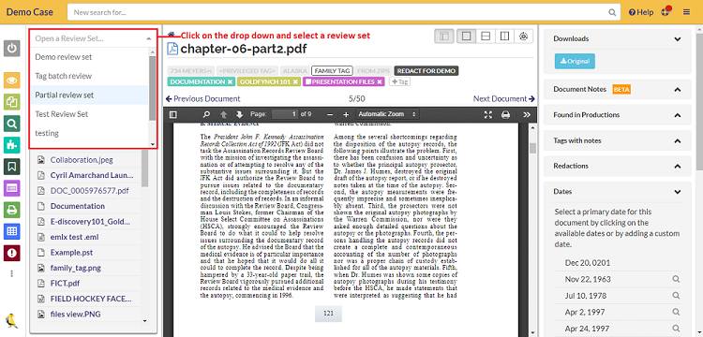The height and width of the screenshot is (337, 703).
Task: Toggle the ALASKA tag
Action: coord(294,71)
